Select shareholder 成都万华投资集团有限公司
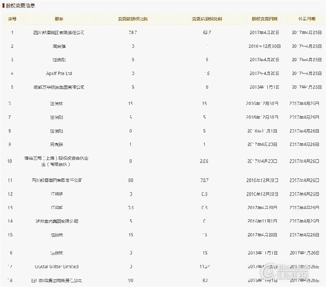The height and width of the screenshot is (287, 326). click(59, 87)
